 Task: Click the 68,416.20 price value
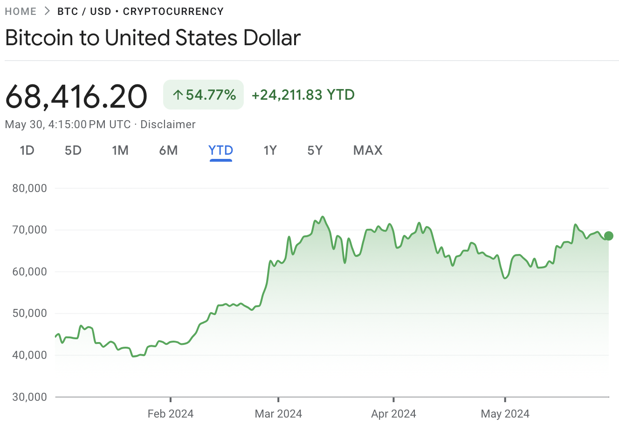(76, 96)
